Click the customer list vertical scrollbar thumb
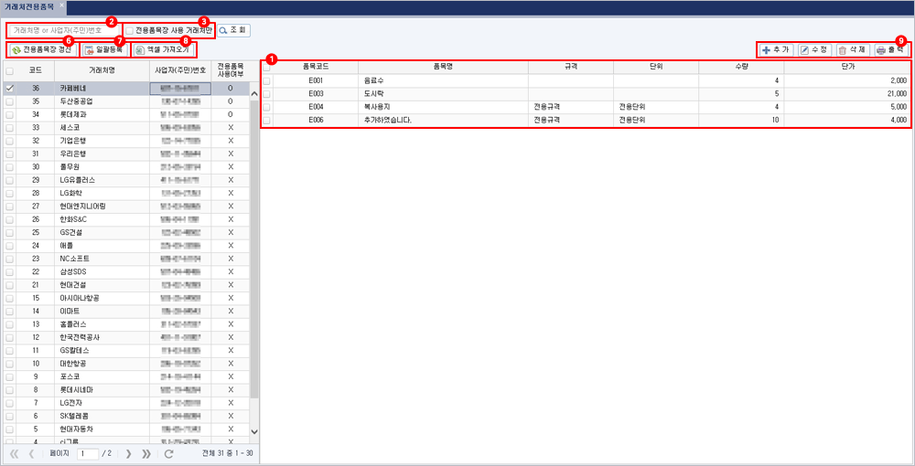The height and width of the screenshot is (466, 915). pos(253,249)
